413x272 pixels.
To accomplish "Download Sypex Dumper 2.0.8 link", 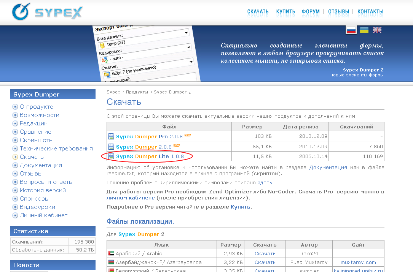I will click(x=144, y=147).
